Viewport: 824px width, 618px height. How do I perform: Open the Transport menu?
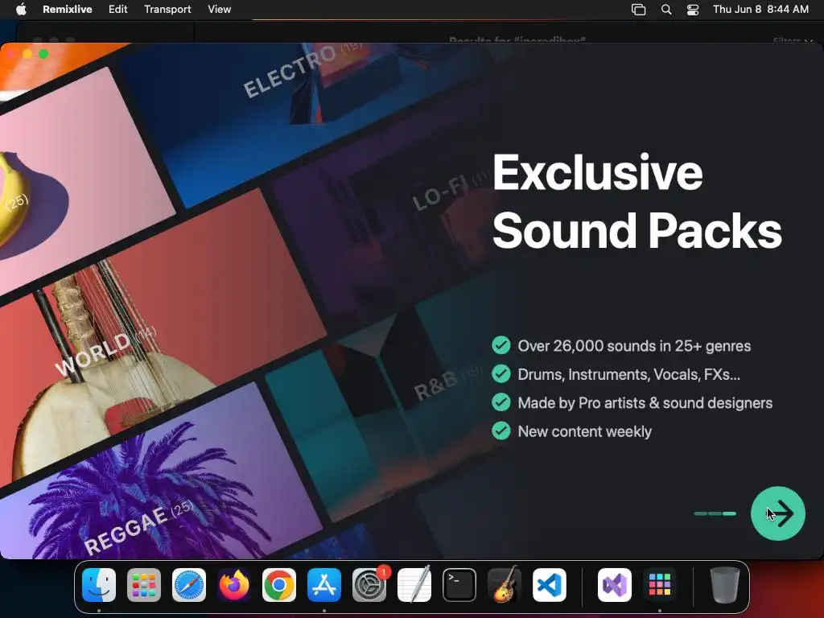(x=167, y=10)
